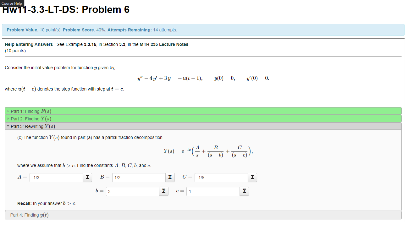The image size is (414, 226).
Task: Select the b answer field containing 3
Action: point(132,191)
